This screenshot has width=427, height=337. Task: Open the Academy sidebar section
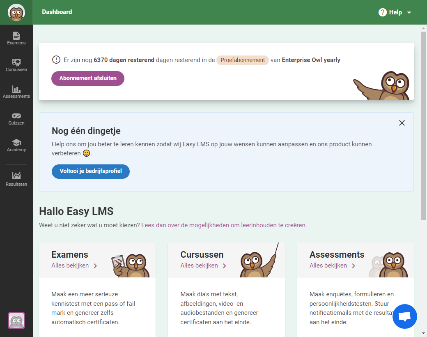(16, 145)
